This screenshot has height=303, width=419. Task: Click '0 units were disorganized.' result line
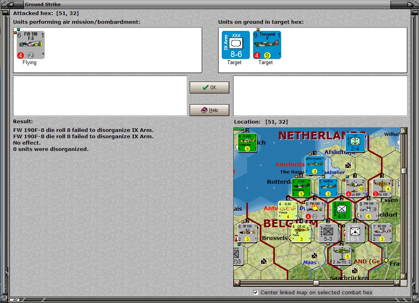(x=51, y=149)
